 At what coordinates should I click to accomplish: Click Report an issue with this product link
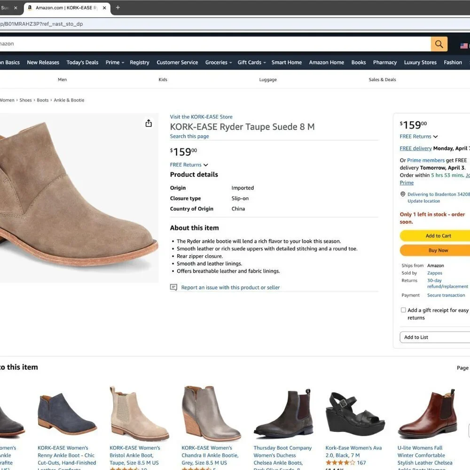[230, 288]
